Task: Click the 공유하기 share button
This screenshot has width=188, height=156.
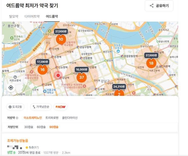Action: click(159, 6)
